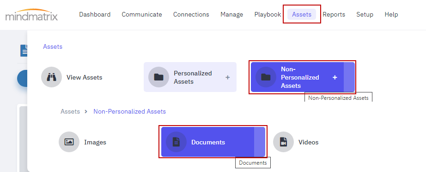Expand Personalized Assets with the plus sign
426x172 pixels.
click(228, 77)
